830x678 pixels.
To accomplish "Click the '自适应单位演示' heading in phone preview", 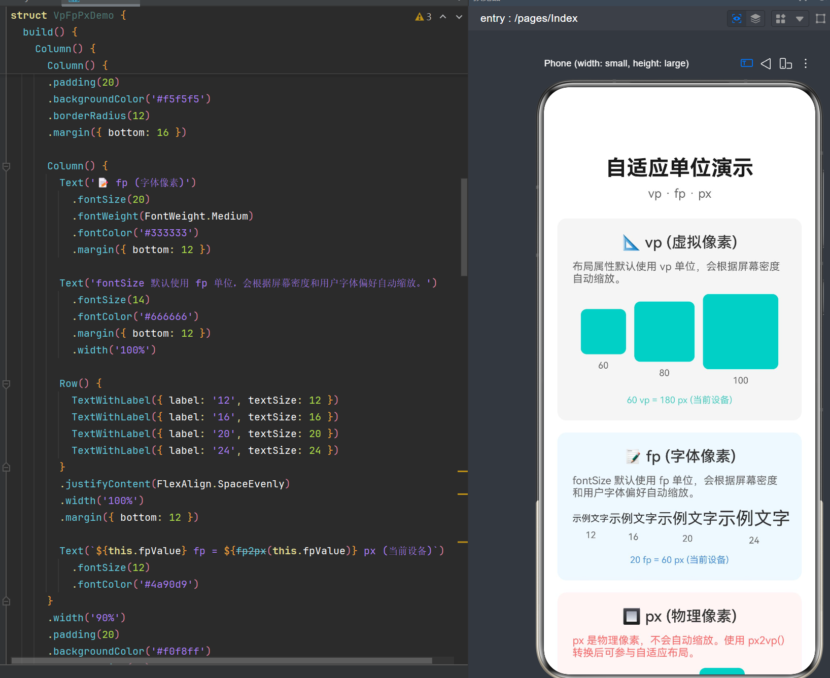I will [x=680, y=168].
